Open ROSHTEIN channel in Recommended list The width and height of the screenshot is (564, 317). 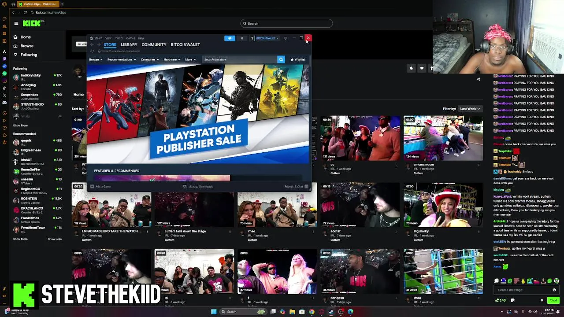37,200
